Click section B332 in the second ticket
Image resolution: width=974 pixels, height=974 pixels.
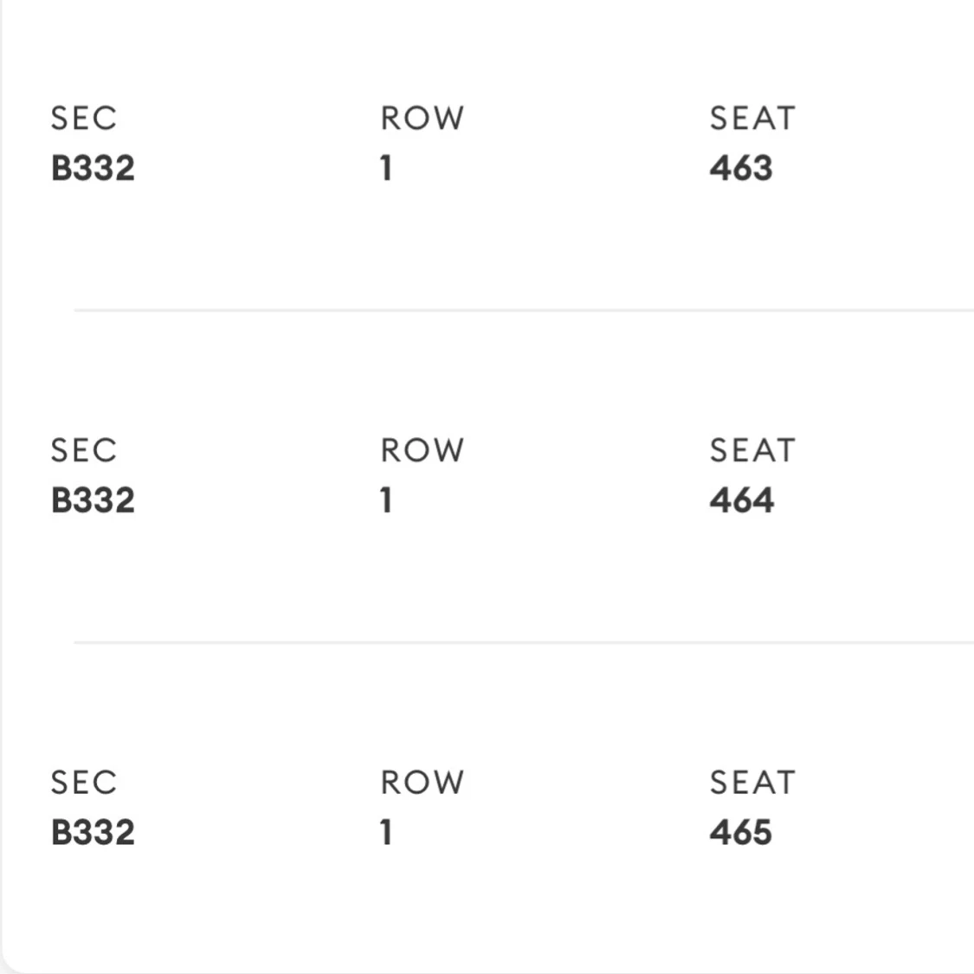pos(93,500)
